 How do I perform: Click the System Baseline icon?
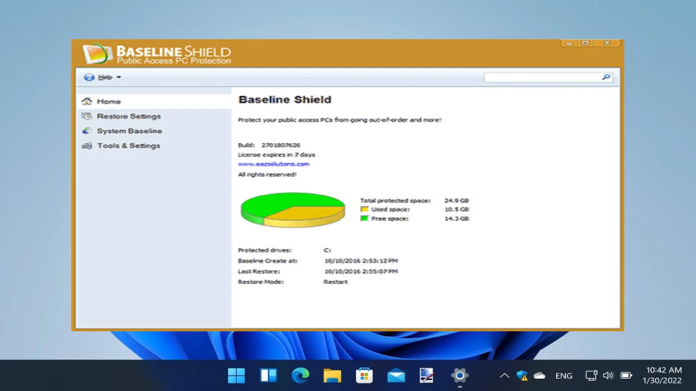[86, 131]
